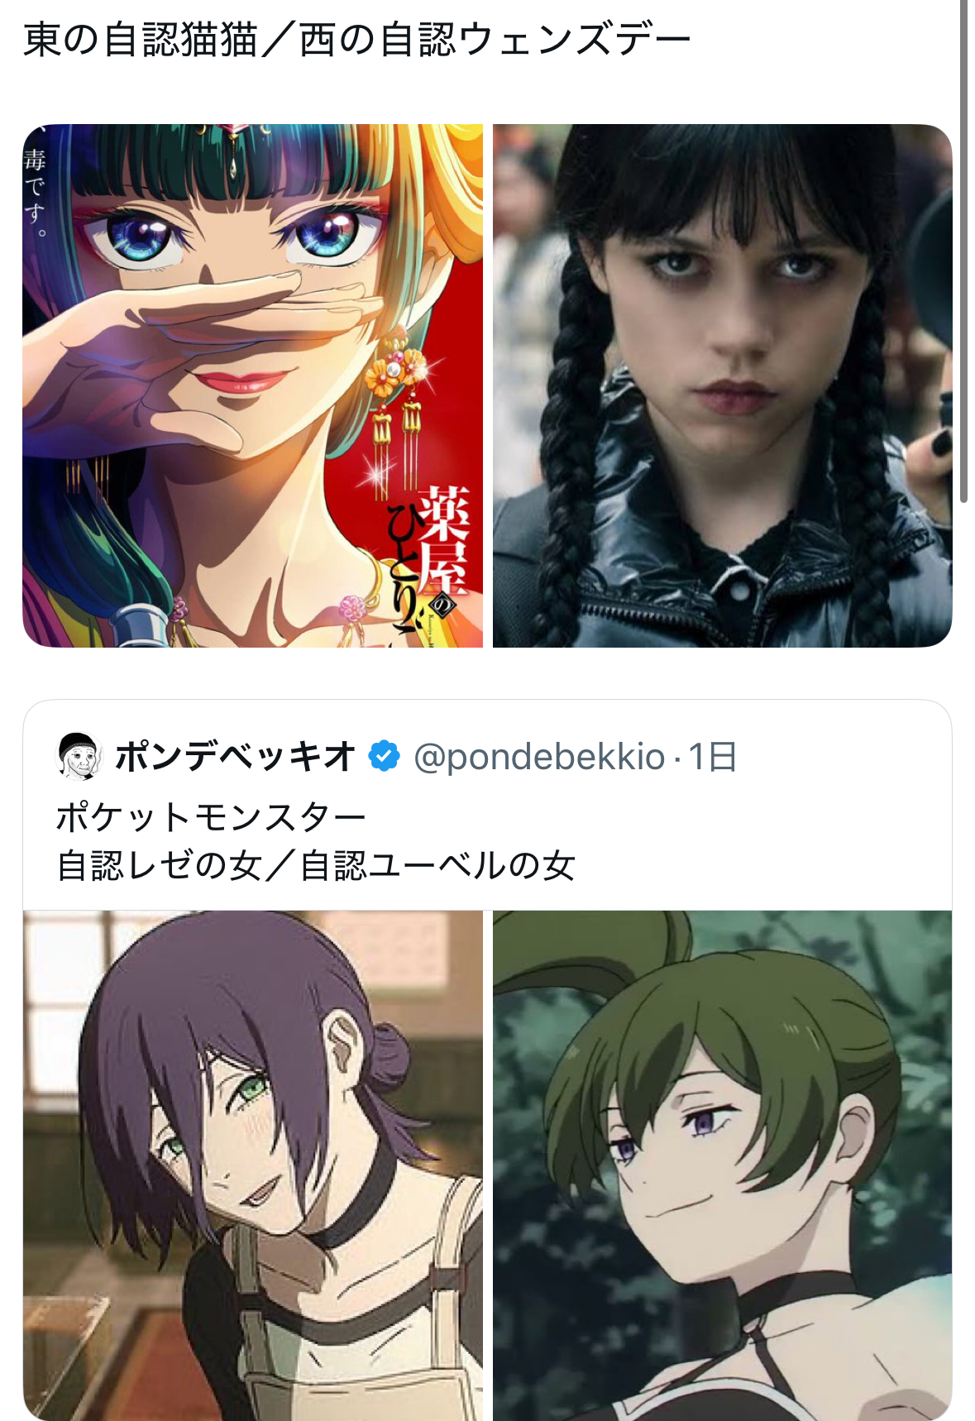This screenshot has width=975, height=1421.
Task: Open the anime poster image with red background
Action: pyautogui.click(x=253, y=385)
